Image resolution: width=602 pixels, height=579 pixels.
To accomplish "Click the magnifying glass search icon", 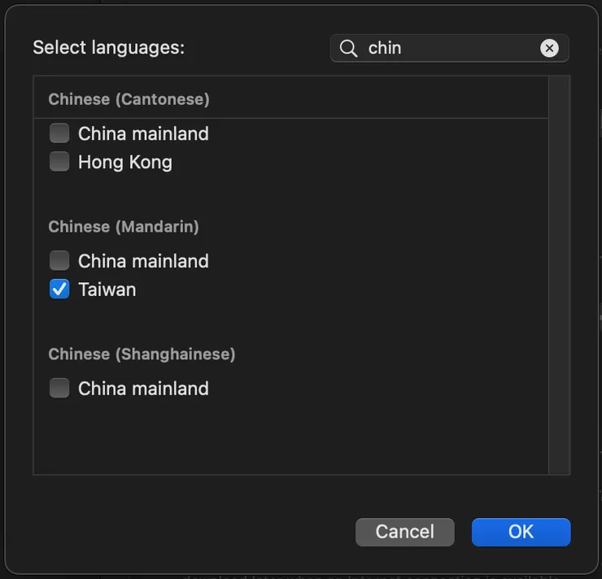I will pos(348,48).
